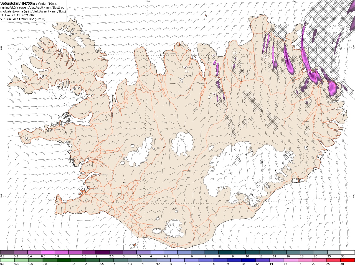Viewport: 355px width, 266px height.
Task: Pick the 12 blue-violet swatch in lower scale
Action: [x=262, y=260]
